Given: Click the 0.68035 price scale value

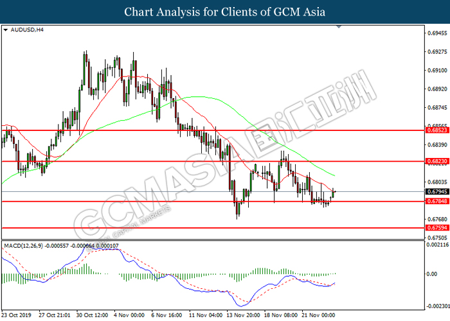Looking at the screenshot, I should 437,182.
